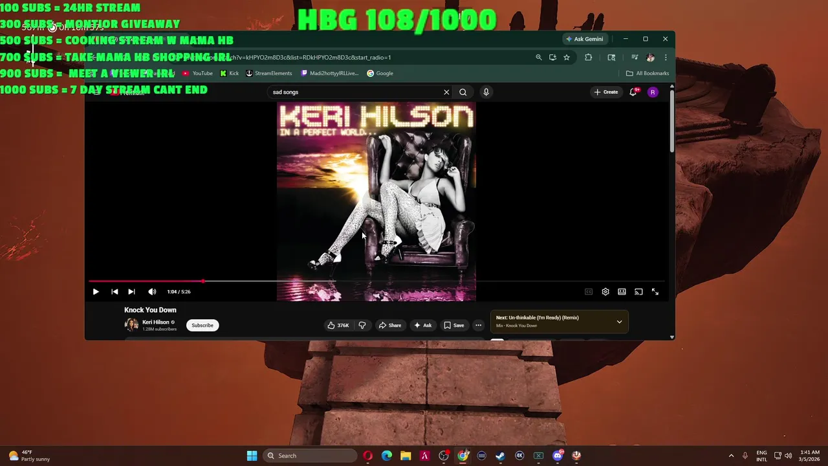Open the YouTube Create button
This screenshot has width=828, height=466.
point(606,93)
